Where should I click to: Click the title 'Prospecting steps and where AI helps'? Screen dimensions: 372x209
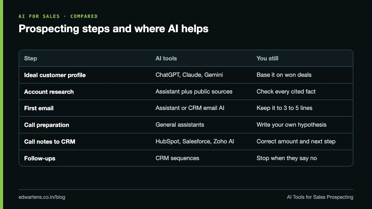pyautogui.click(x=113, y=29)
